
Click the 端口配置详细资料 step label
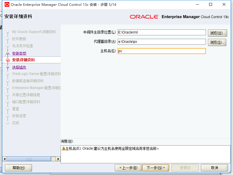pos(26,102)
